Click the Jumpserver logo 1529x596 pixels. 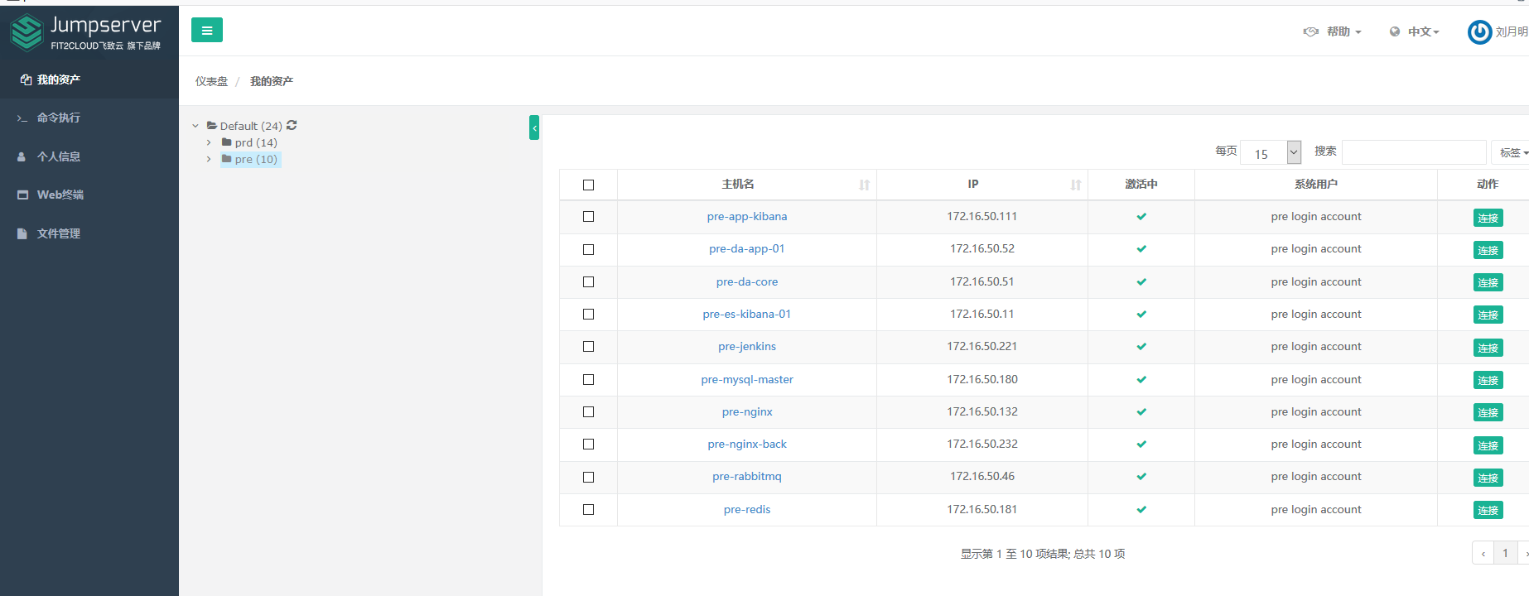[x=85, y=33]
